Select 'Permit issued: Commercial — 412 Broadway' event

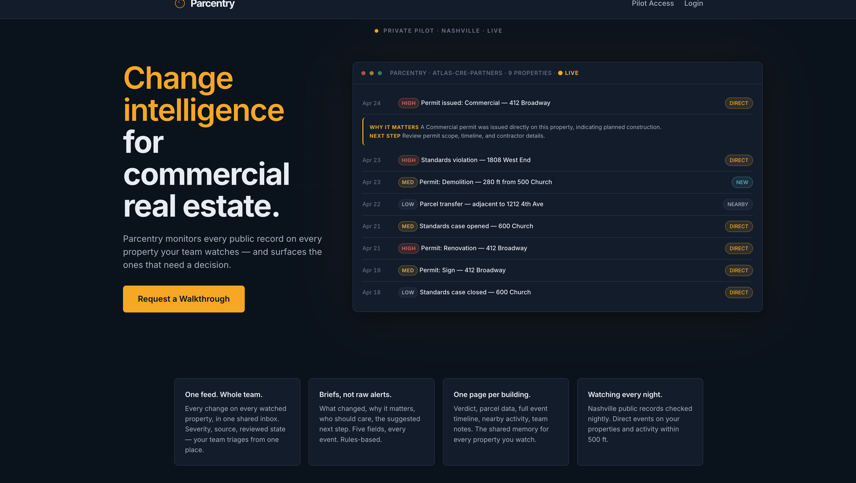(485, 103)
